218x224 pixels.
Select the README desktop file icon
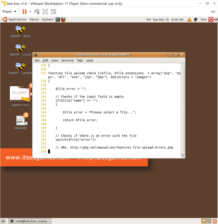(21, 121)
